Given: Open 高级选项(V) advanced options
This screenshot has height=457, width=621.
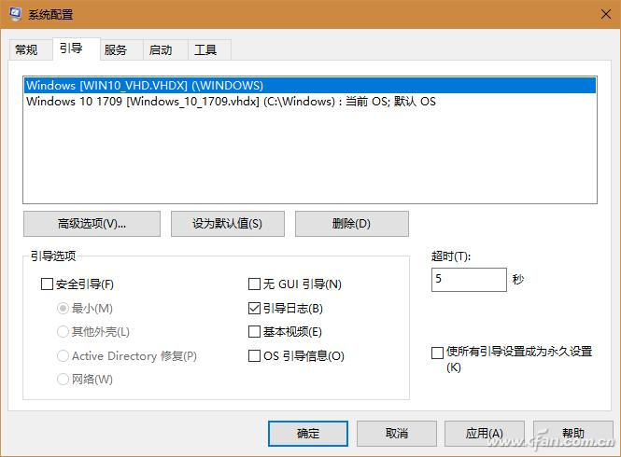Looking at the screenshot, I should click(92, 224).
